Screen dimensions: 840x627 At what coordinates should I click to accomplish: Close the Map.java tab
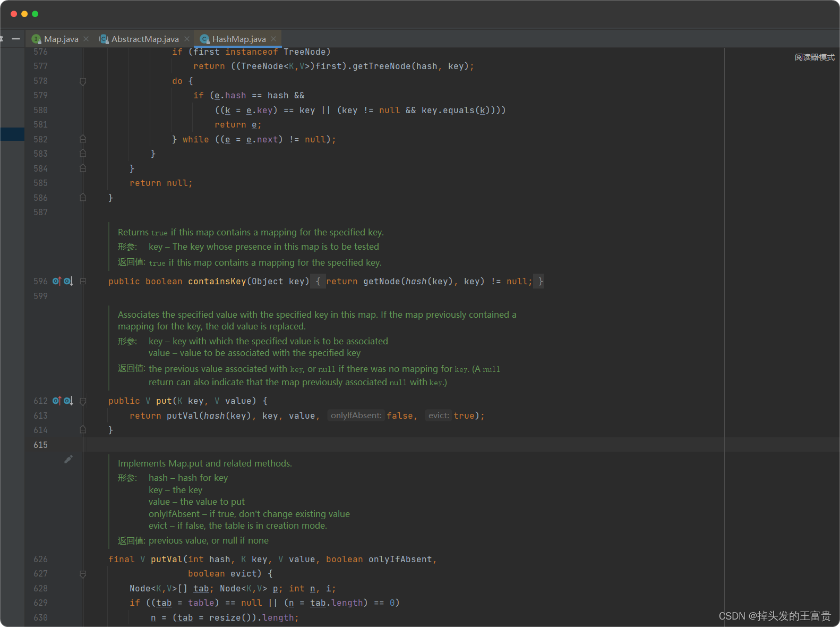(x=86, y=39)
